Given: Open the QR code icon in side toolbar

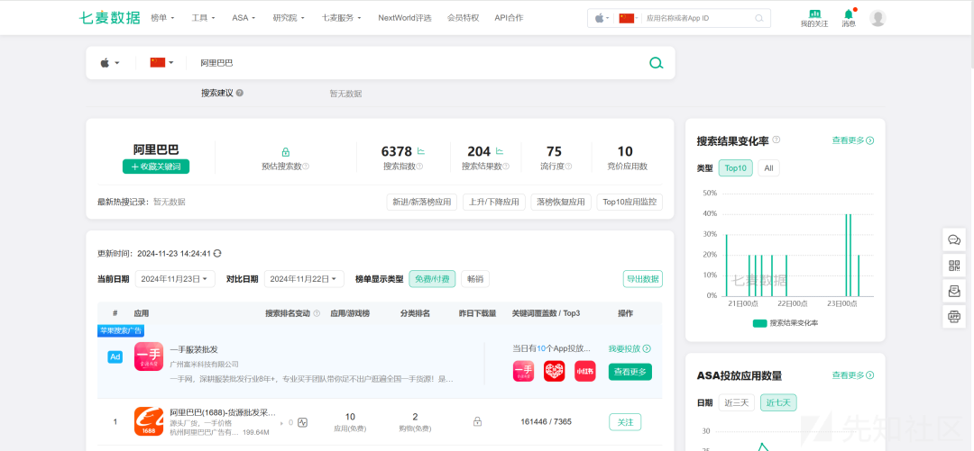Looking at the screenshot, I should 954,266.
